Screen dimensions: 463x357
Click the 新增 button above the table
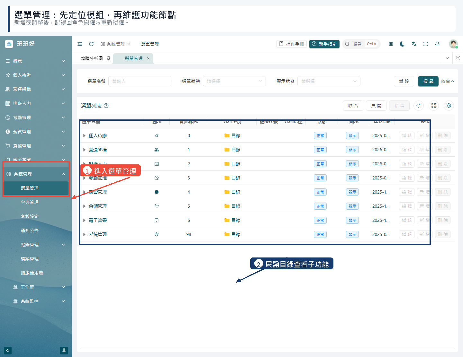(399, 106)
